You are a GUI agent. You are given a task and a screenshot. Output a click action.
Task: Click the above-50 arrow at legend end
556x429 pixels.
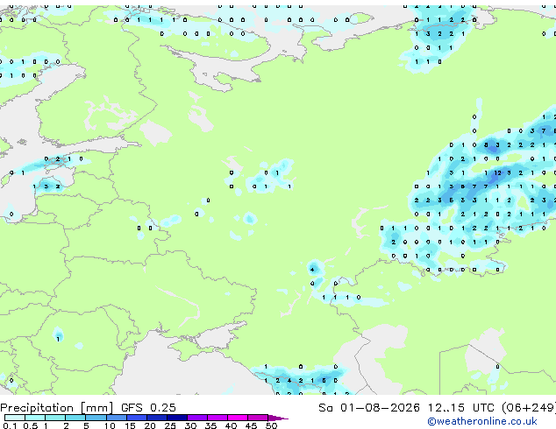click(x=278, y=418)
